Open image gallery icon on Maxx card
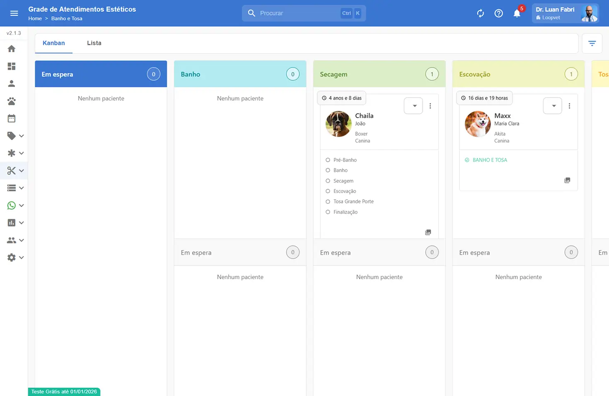 click(x=567, y=180)
